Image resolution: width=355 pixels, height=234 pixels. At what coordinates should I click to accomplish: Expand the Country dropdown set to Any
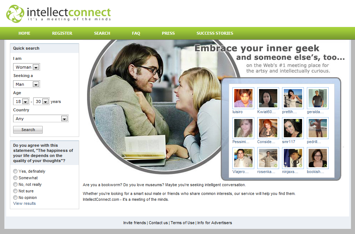pyautogui.click(x=41, y=119)
